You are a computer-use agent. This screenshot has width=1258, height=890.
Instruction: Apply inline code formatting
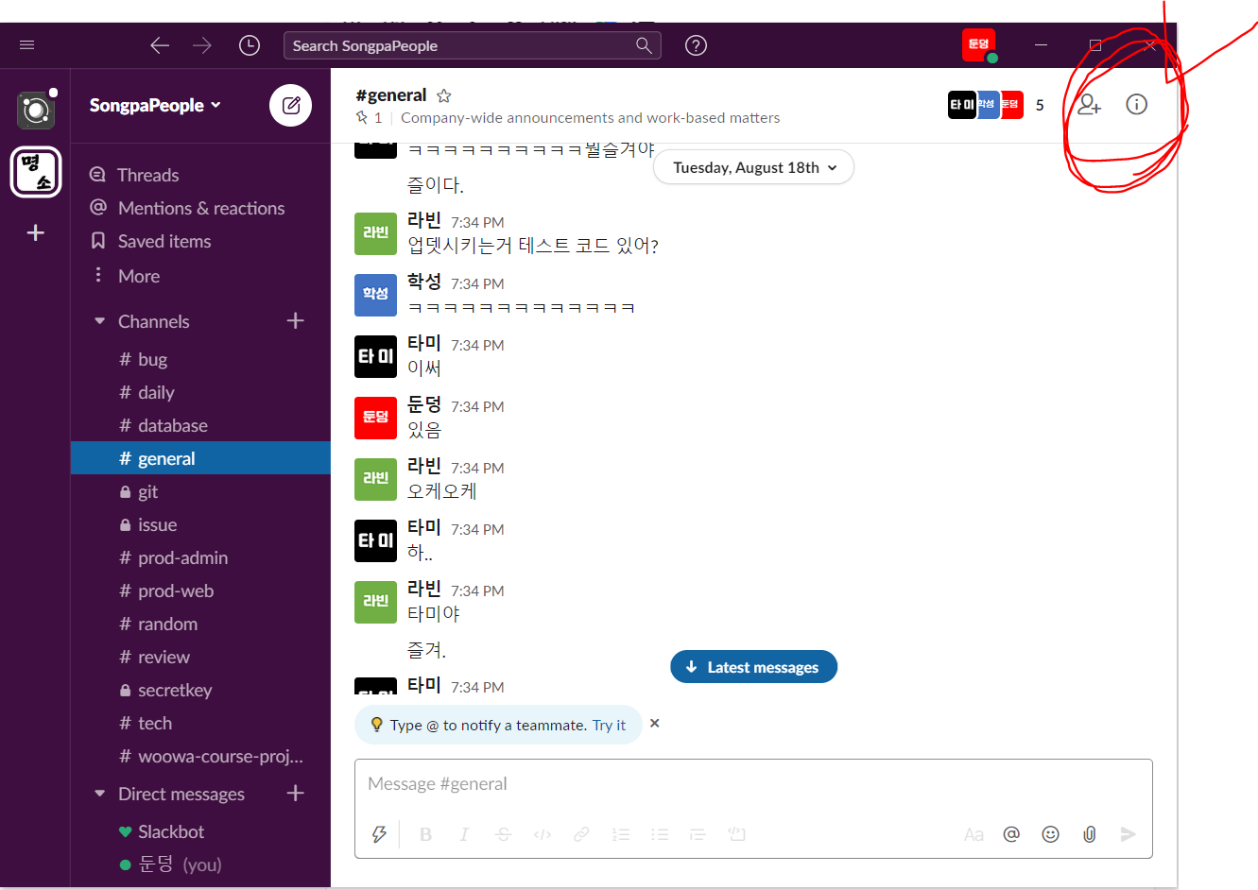[x=543, y=834]
